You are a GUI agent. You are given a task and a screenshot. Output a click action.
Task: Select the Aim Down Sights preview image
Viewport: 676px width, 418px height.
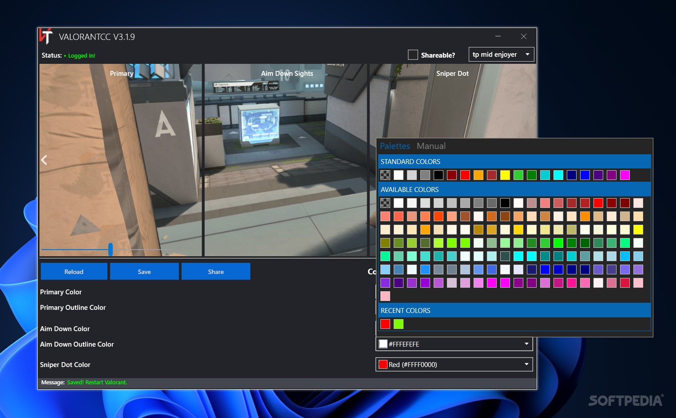click(286, 160)
